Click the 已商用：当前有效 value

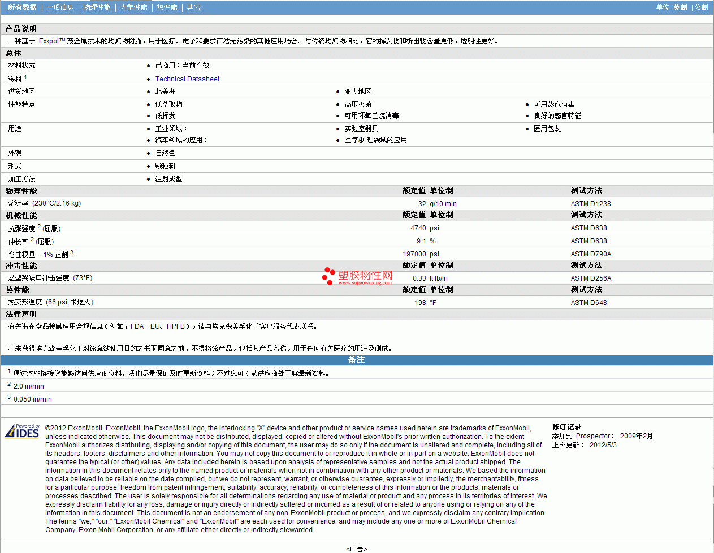click(182, 66)
